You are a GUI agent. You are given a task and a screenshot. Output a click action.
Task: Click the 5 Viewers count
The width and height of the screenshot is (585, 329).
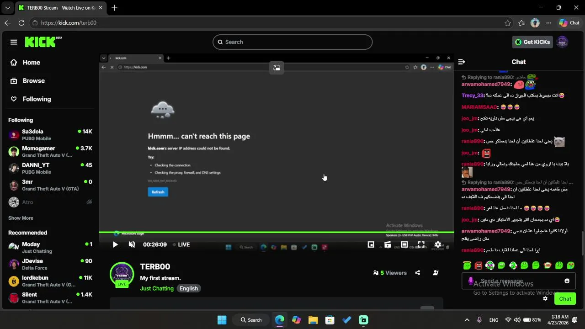click(390, 273)
